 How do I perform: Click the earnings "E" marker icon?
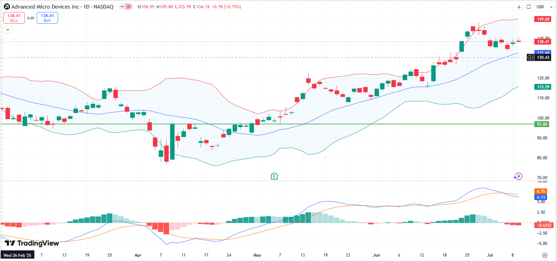[x=274, y=176]
